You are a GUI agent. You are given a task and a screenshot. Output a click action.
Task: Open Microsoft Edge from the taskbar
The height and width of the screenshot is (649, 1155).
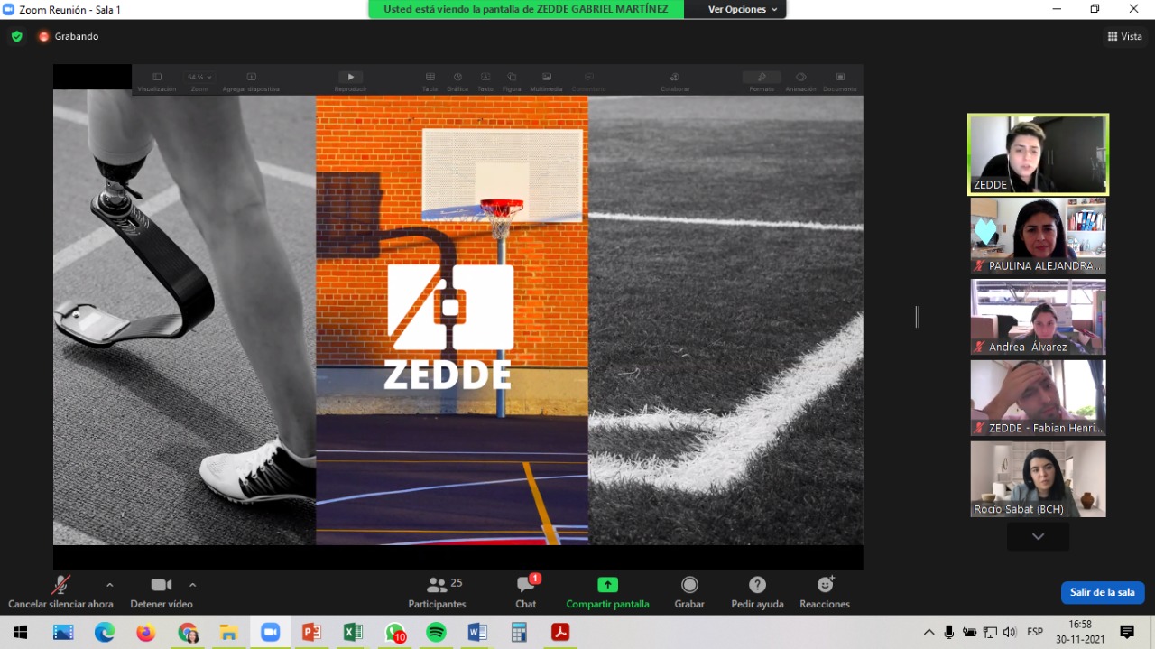(x=105, y=632)
